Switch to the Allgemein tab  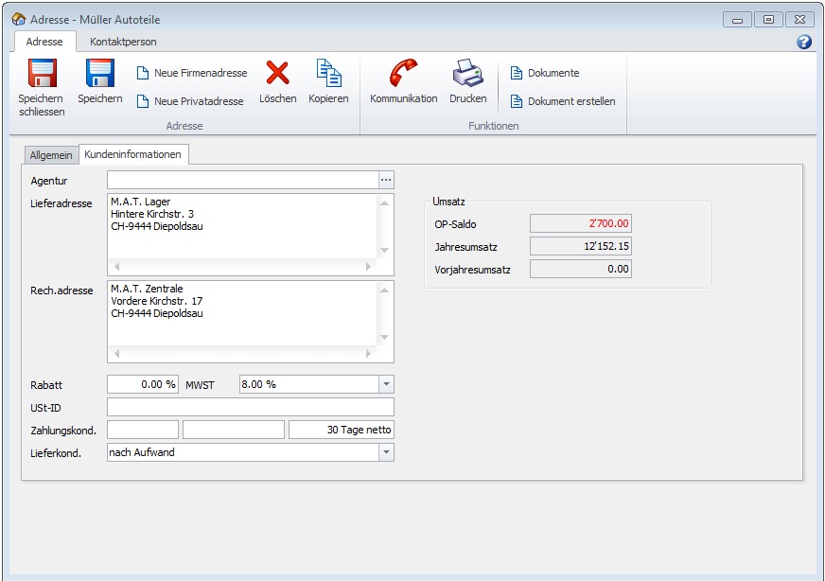tap(51, 154)
